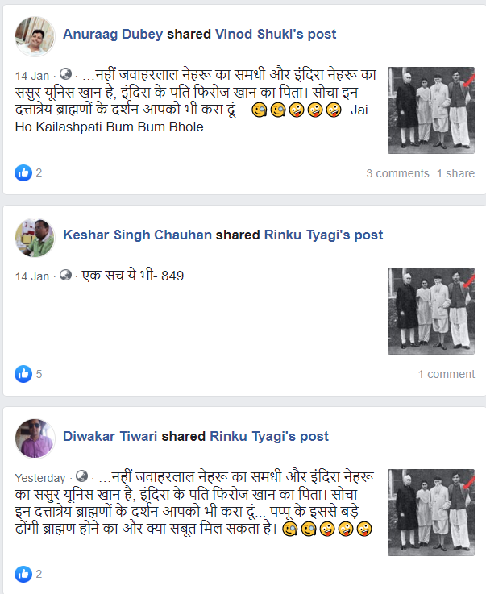Show the 1 comment on Keshar's post

click(447, 374)
